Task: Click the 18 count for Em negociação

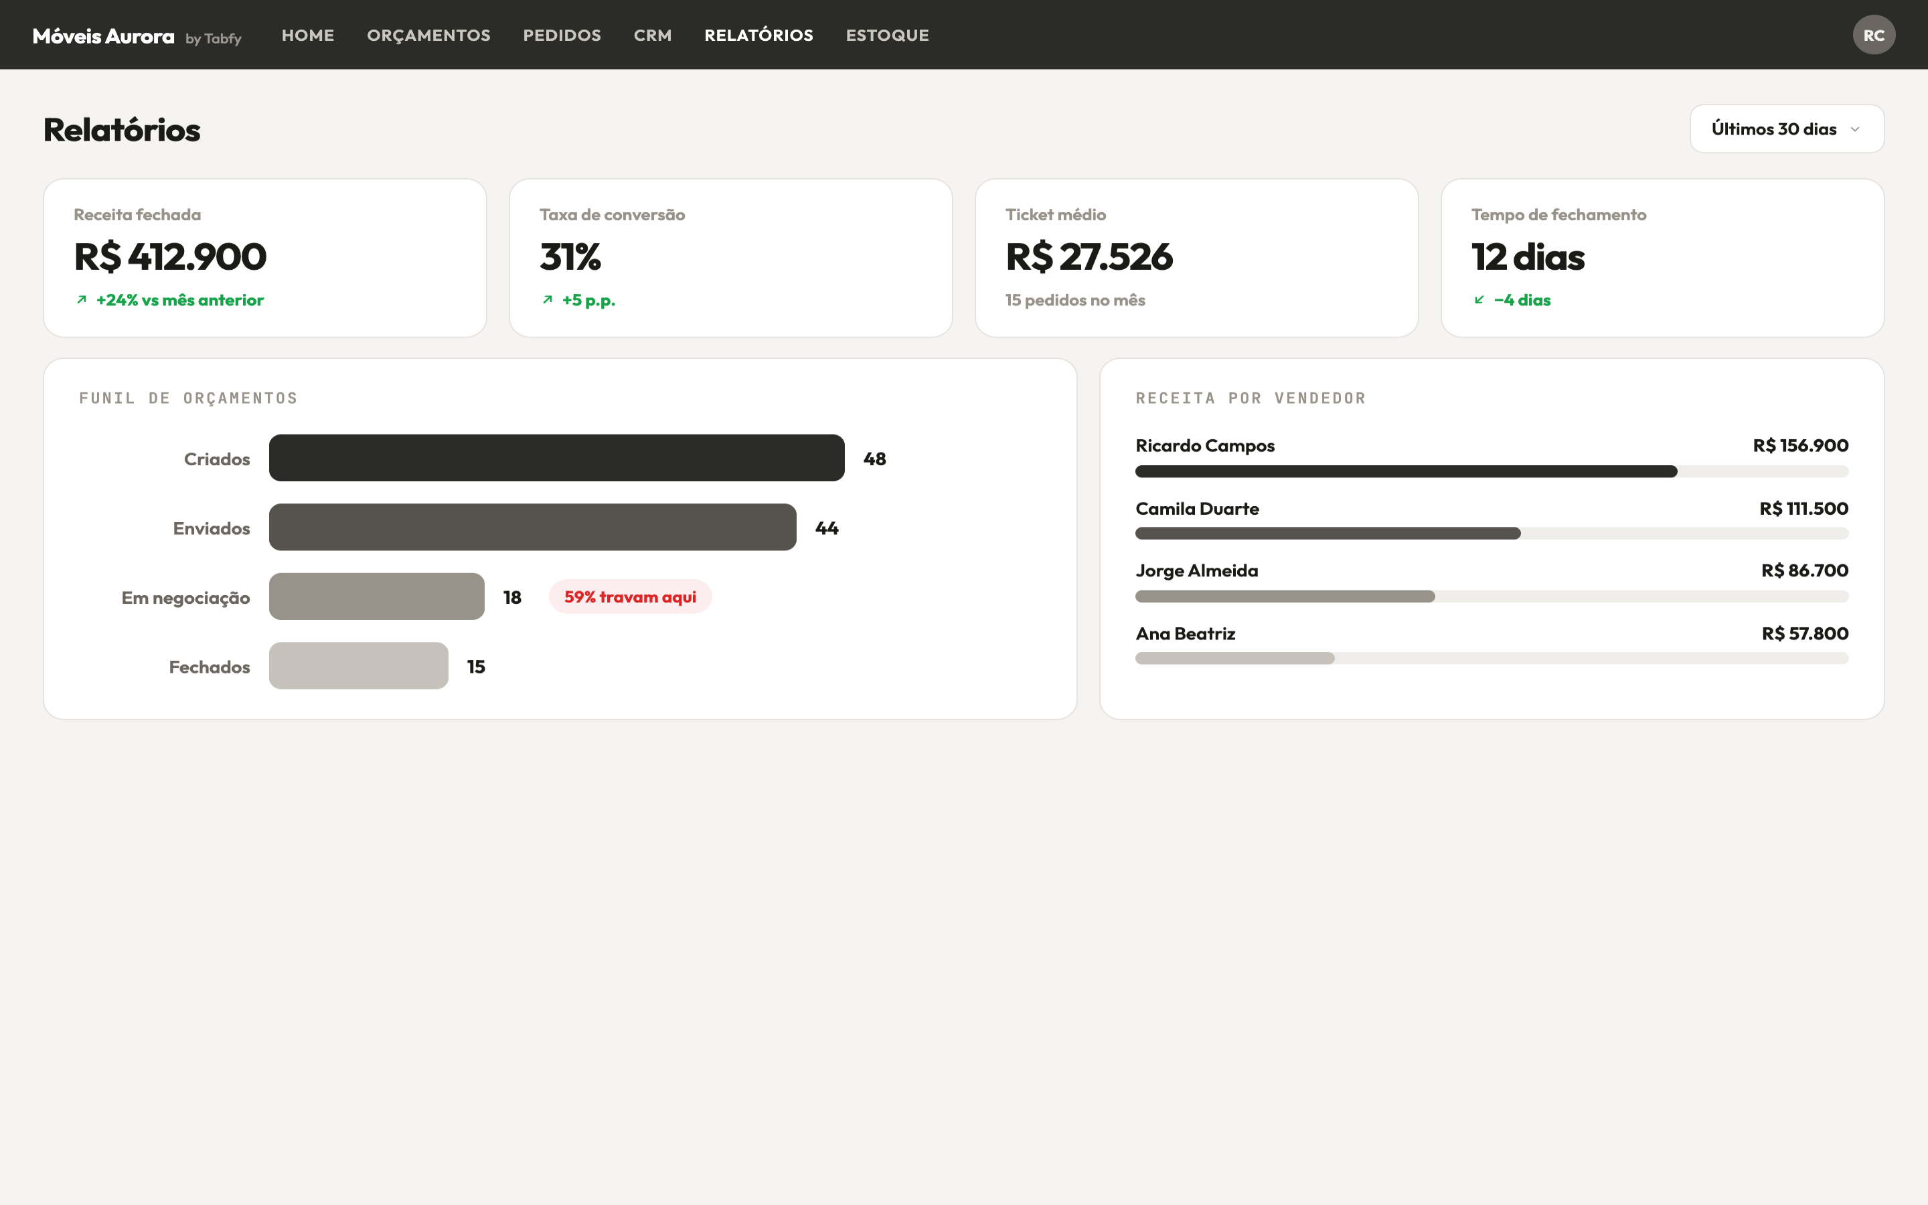Action: [x=512, y=598]
